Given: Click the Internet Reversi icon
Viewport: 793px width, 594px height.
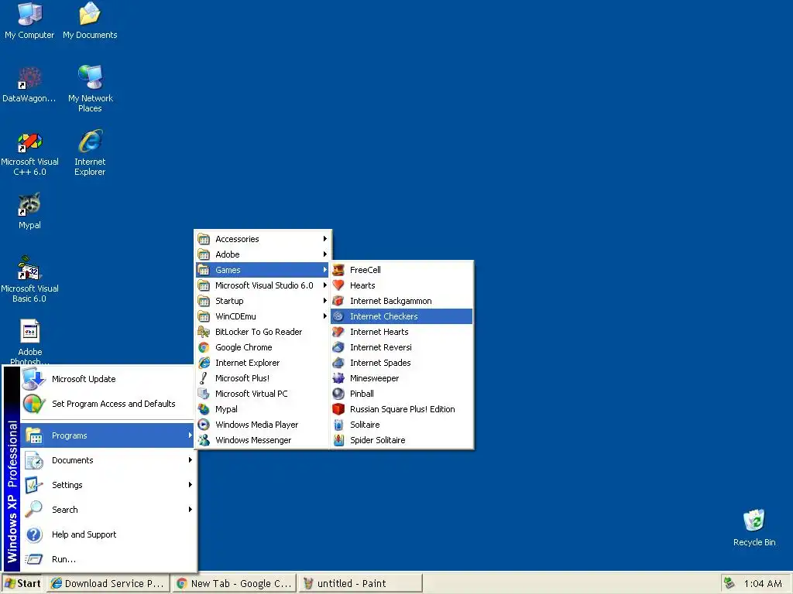Looking at the screenshot, I should pos(338,347).
